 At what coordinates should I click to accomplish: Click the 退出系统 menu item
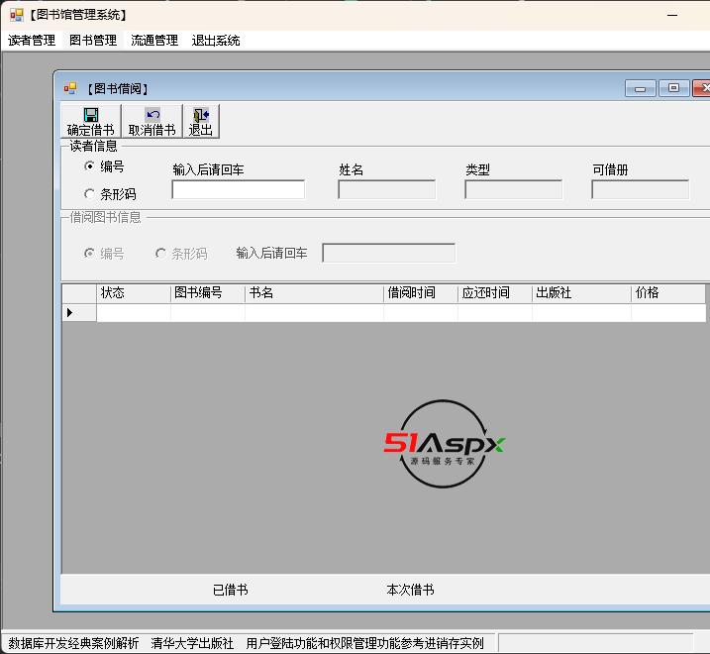216,41
